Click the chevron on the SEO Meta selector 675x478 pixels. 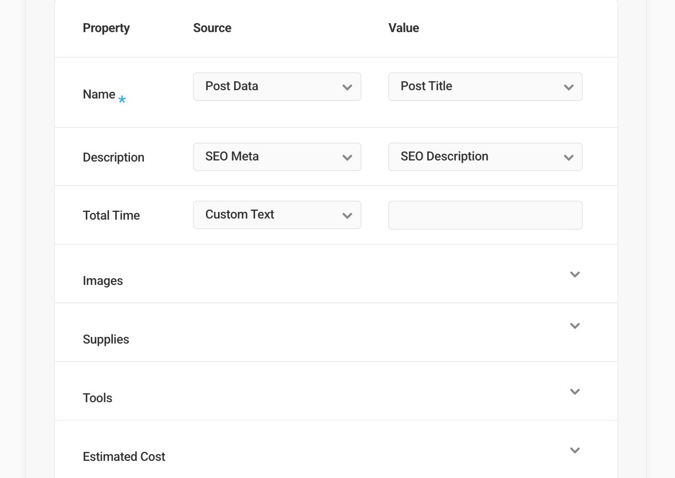click(347, 157)
